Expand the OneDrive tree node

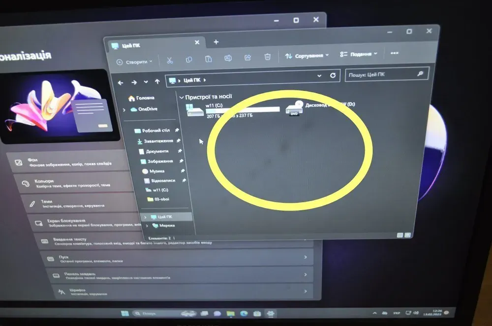click(124, 109)
